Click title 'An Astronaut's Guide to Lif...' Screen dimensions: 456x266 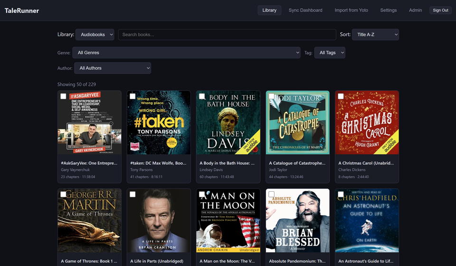point(366,261)
